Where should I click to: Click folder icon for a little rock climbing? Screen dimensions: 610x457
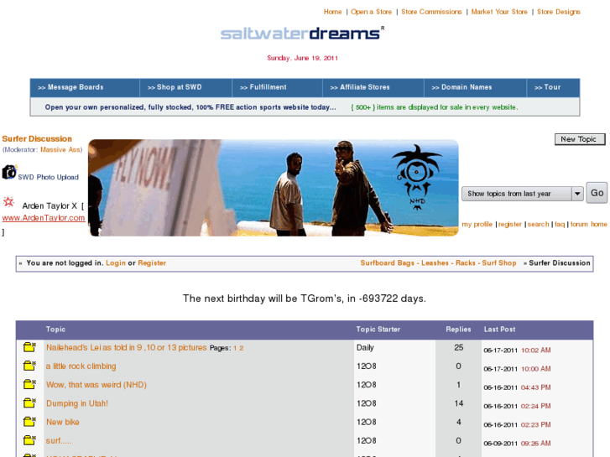(x=29, y=366)
